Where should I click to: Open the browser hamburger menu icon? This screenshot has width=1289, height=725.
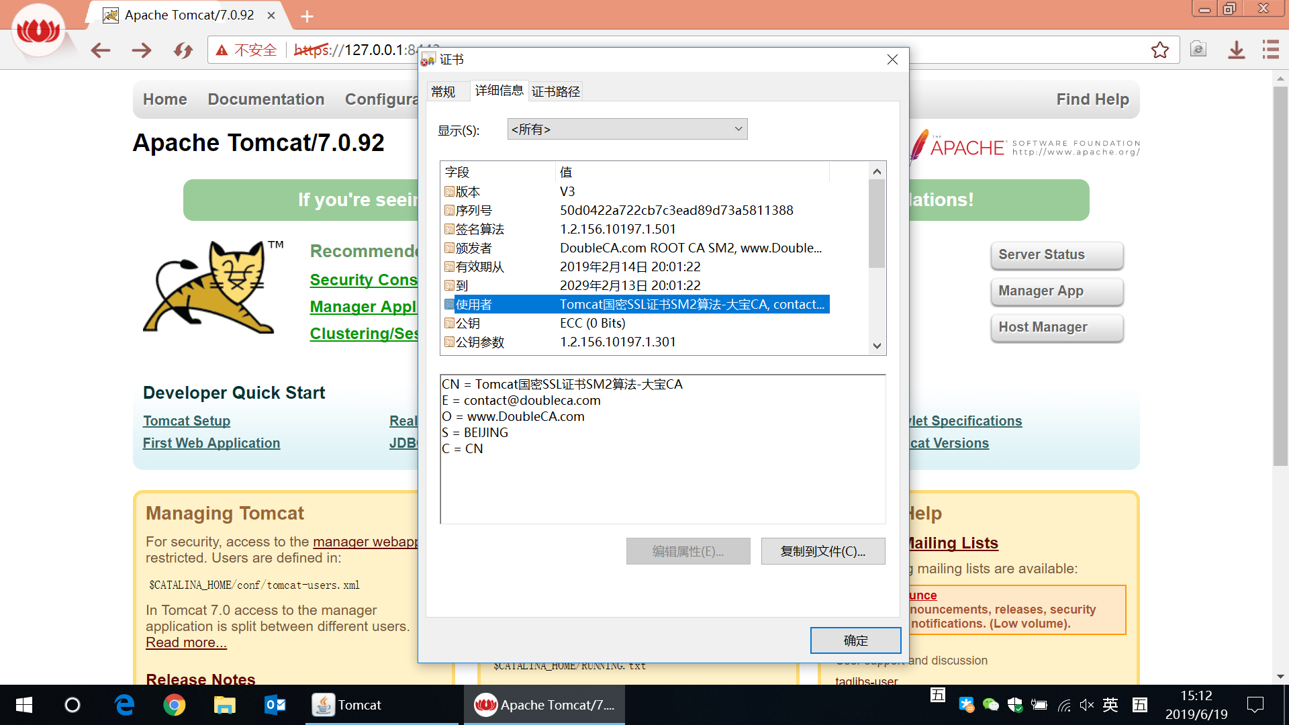[x=1270, y=50]
